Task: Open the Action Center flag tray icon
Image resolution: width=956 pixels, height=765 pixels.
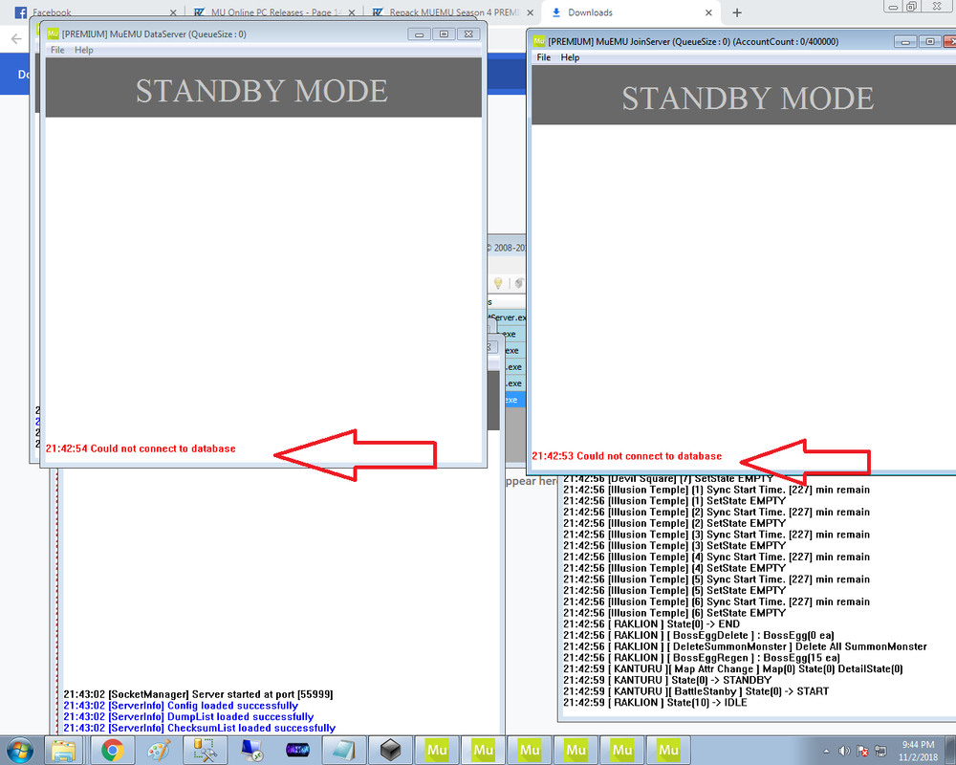Action: click(x=862, y=751)
